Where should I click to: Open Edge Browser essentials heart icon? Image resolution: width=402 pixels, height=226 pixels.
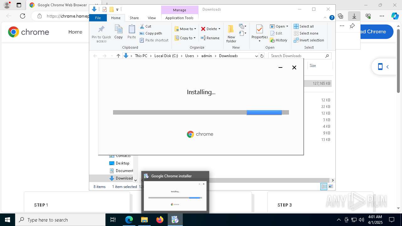[368, 16]
